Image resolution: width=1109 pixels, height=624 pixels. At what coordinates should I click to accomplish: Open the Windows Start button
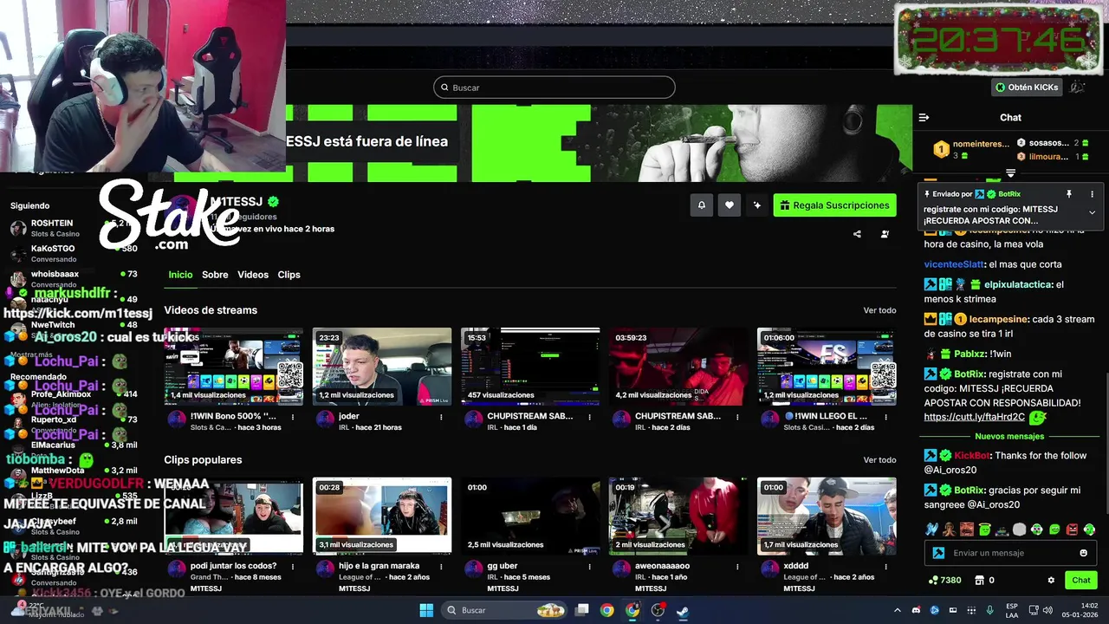point(426,610)
